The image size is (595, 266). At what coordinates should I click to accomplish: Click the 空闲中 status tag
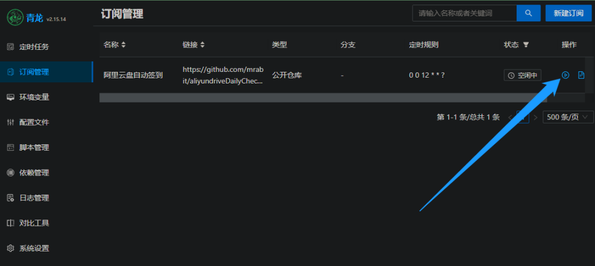coord(522,75)
